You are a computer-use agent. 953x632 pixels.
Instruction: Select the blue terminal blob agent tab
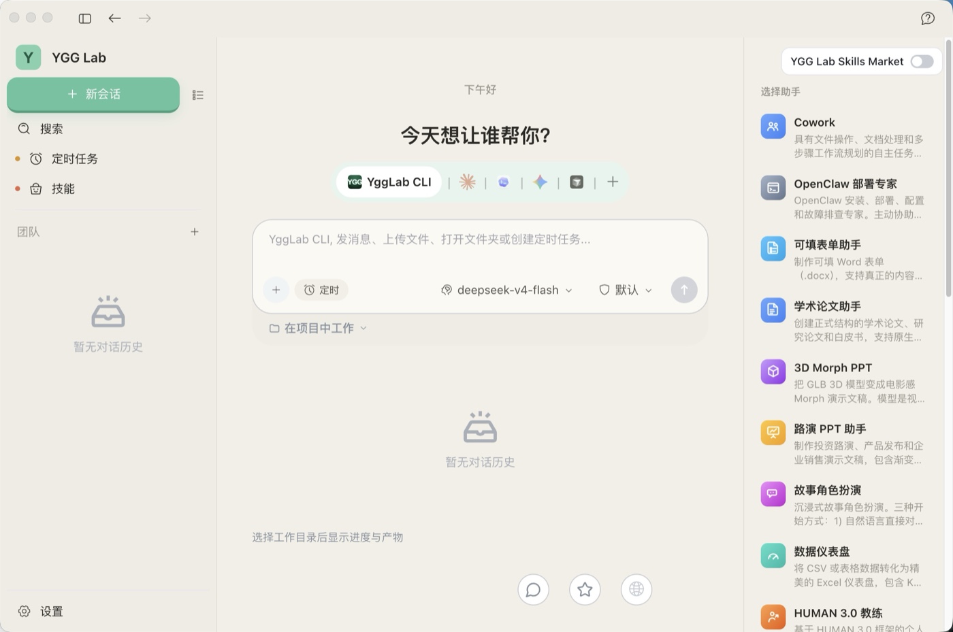click(504, 182)
